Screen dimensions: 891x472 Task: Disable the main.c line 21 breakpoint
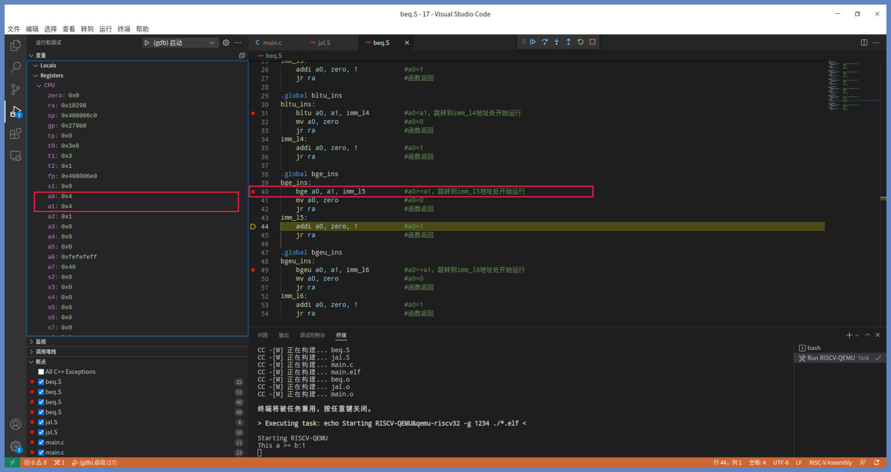[x=41, y=442]
